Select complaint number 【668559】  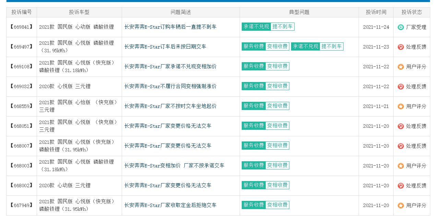(x=22, y=106)
